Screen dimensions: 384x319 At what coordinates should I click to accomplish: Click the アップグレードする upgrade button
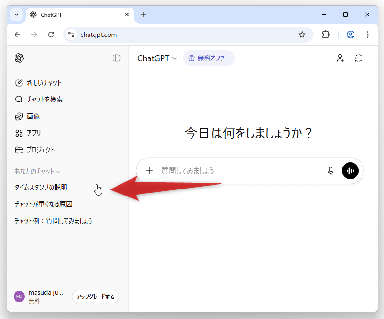(96, 297)
